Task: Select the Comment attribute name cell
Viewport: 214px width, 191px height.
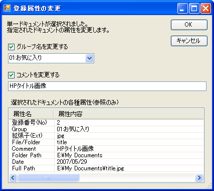Action: tap(24, 149)
